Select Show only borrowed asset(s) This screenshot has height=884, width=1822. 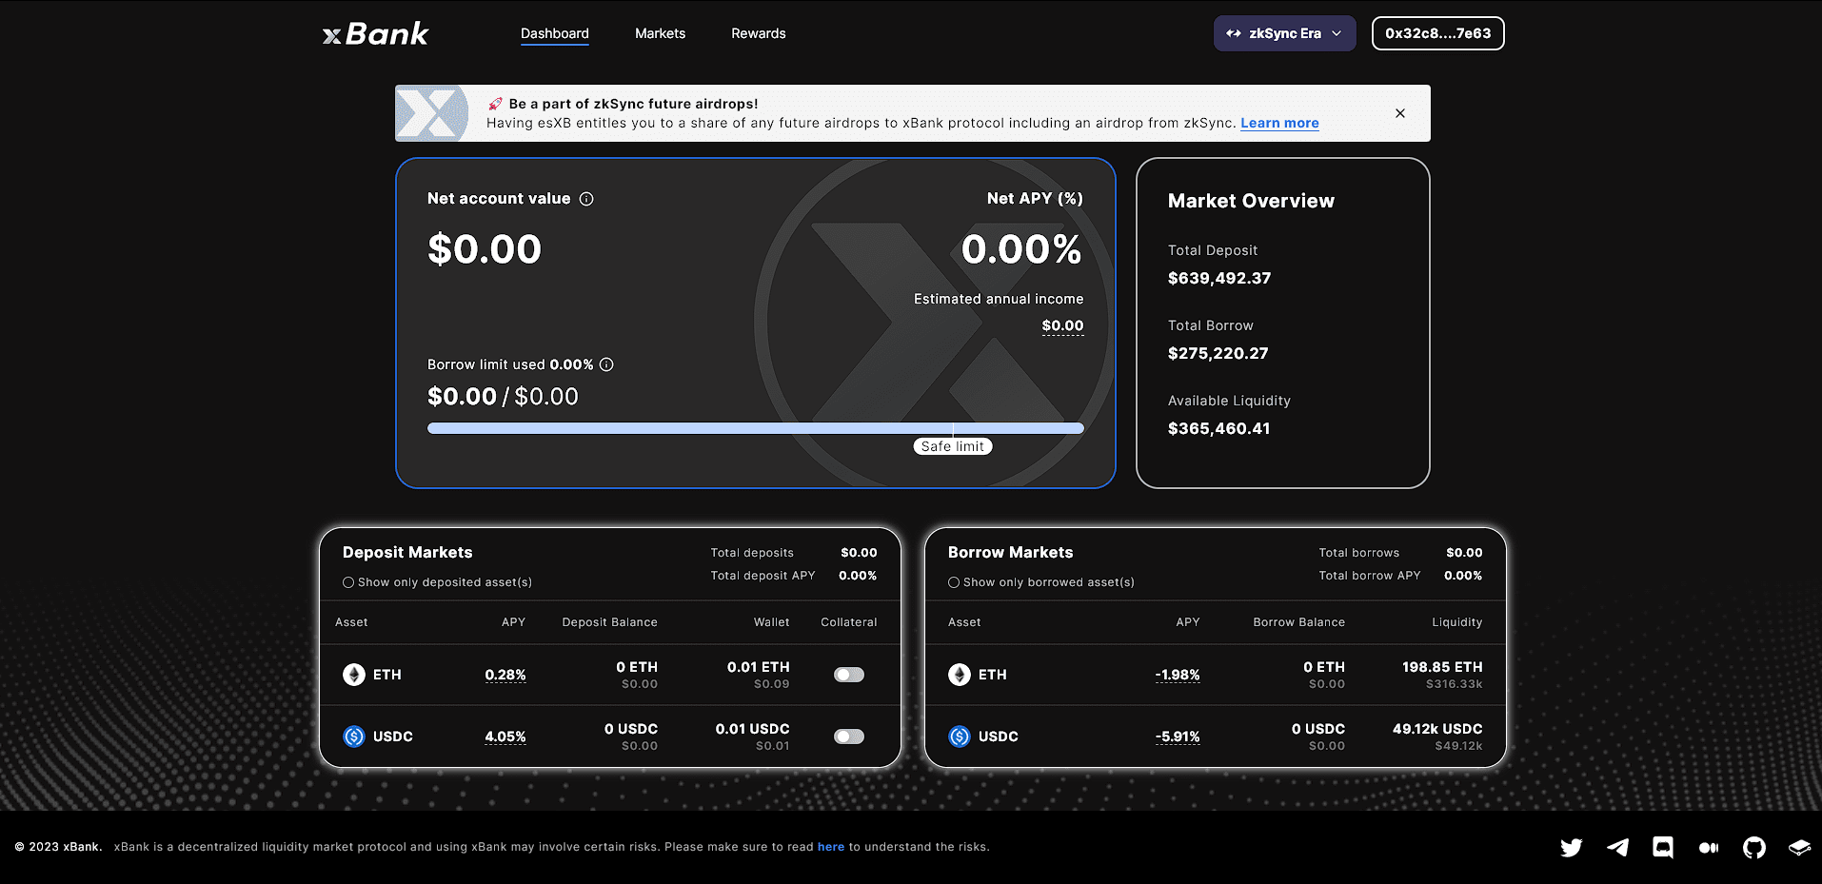[x=954, y=582]
